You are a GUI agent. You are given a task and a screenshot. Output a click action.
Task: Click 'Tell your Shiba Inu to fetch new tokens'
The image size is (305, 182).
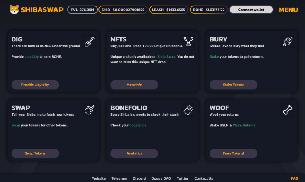(42, 115)
